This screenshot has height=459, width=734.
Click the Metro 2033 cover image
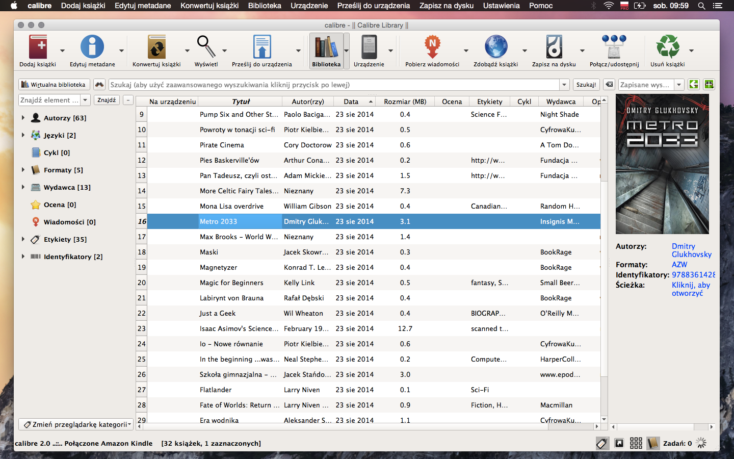662,164
